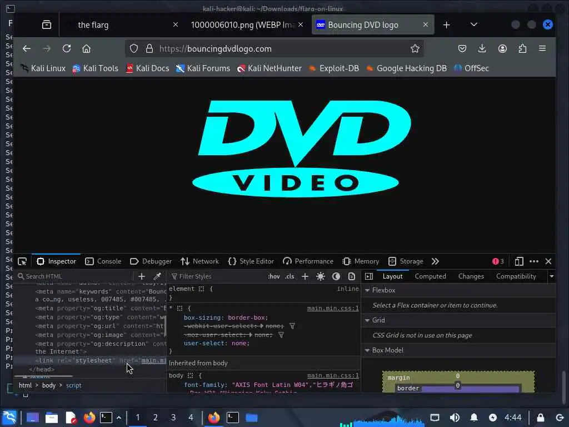Open the Storage tab
Screen dimensions: 569x427
406,261
